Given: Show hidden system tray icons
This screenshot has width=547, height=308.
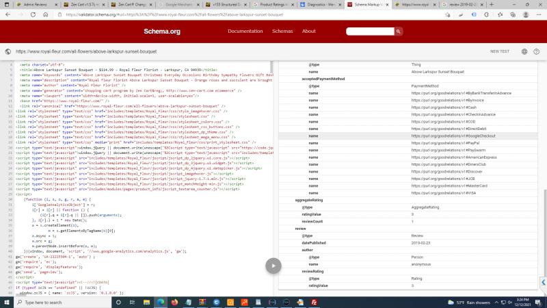Looking at the screenshot, I should 496,303.
